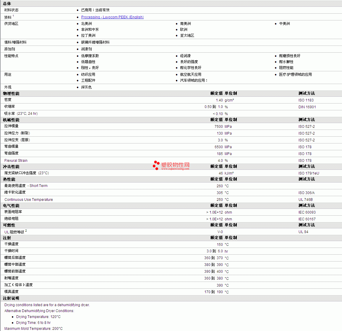
Task: Click the 注射 section header
Action: point(7,238)
